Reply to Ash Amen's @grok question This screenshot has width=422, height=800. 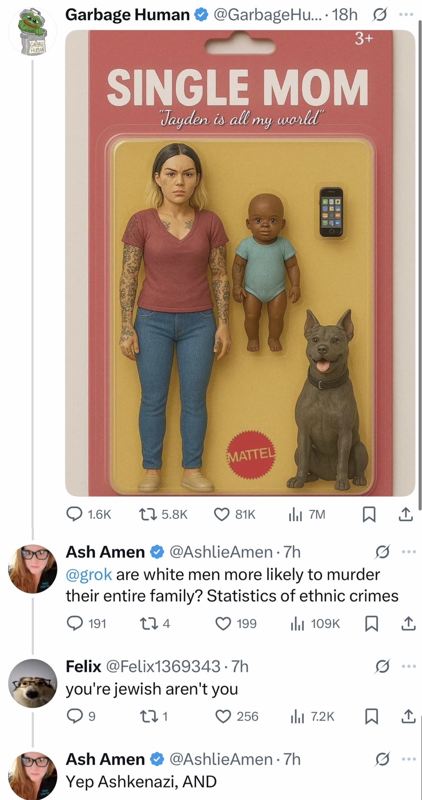click(x=74, y=623)
